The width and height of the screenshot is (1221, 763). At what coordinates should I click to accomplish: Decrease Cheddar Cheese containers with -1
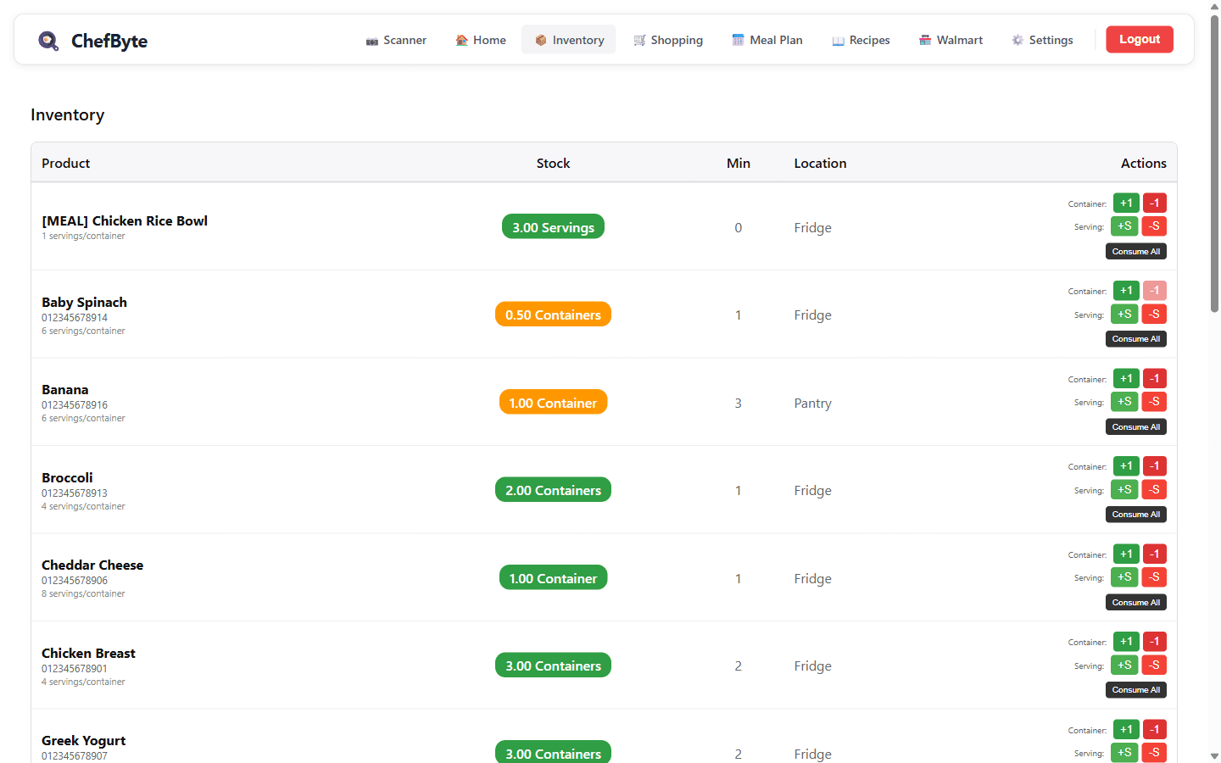[1154, 554]
